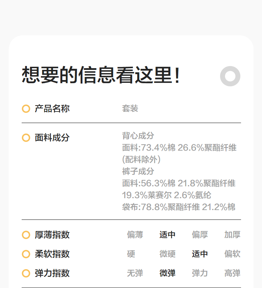Pick 偏软 softness option
Image resolution: width=262 pixels, height=288 pixels.
click(232, 254)
